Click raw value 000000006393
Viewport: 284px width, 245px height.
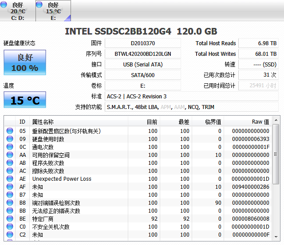(x=251, y=139)
